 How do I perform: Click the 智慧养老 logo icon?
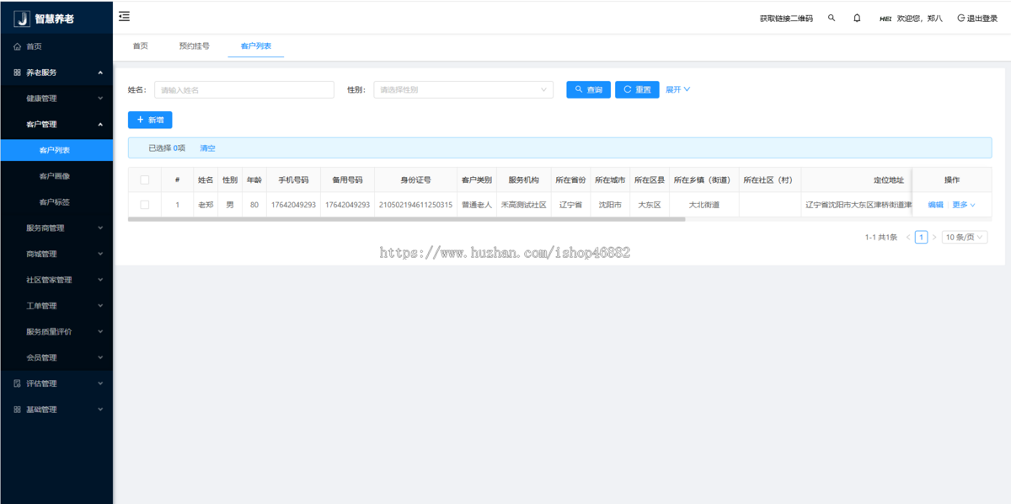coord(22,18)
